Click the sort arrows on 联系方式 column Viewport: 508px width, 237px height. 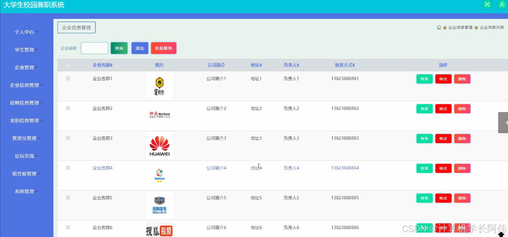(x=354, y=65)
